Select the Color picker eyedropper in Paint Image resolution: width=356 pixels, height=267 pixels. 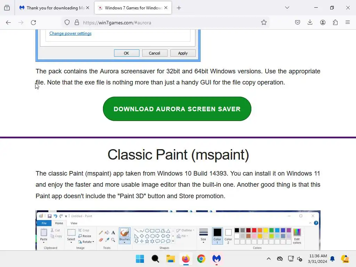(107, 240)
